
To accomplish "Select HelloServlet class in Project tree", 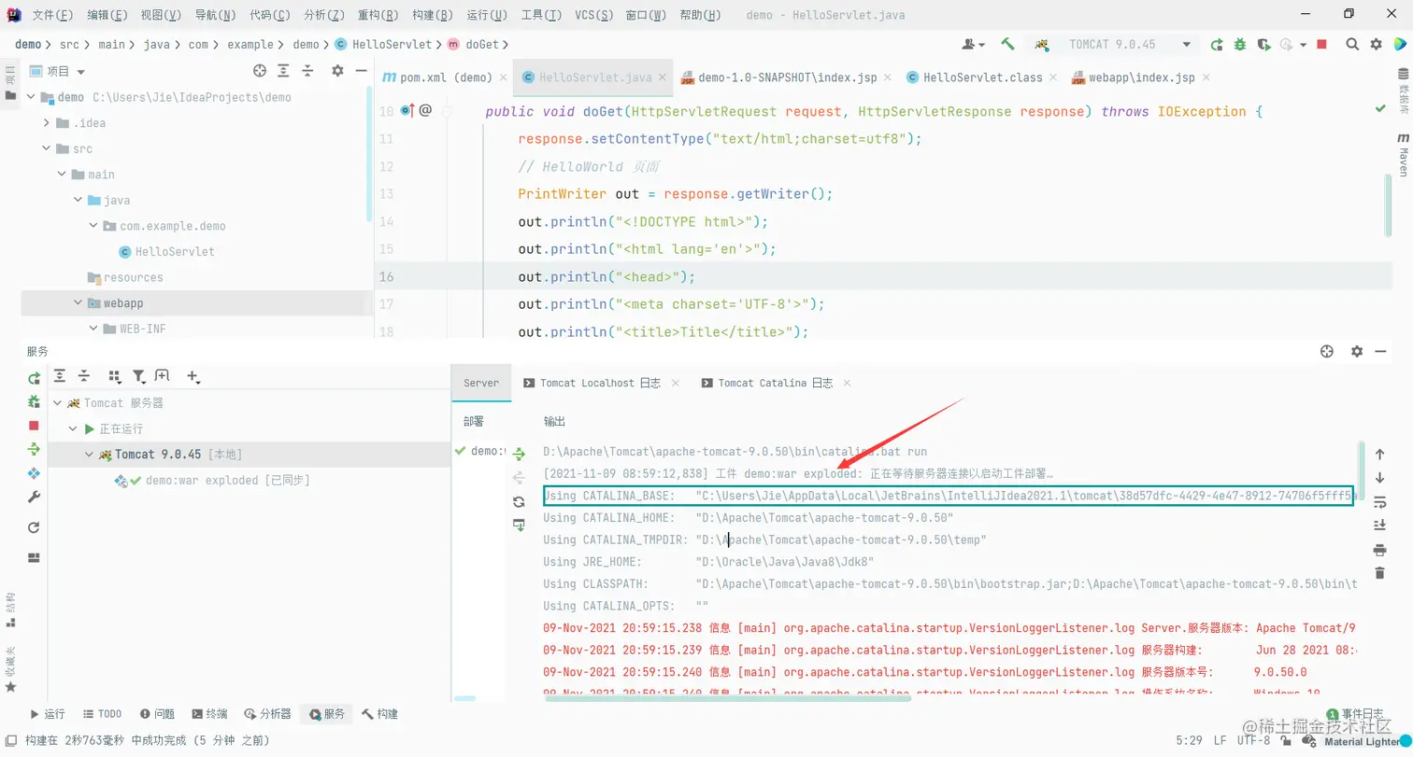I will coord(175,252).
